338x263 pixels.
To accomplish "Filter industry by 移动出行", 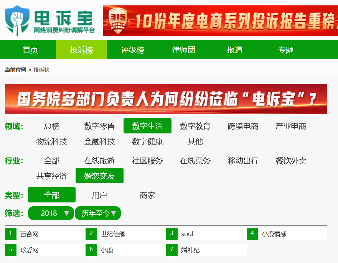I will point(243,161).
